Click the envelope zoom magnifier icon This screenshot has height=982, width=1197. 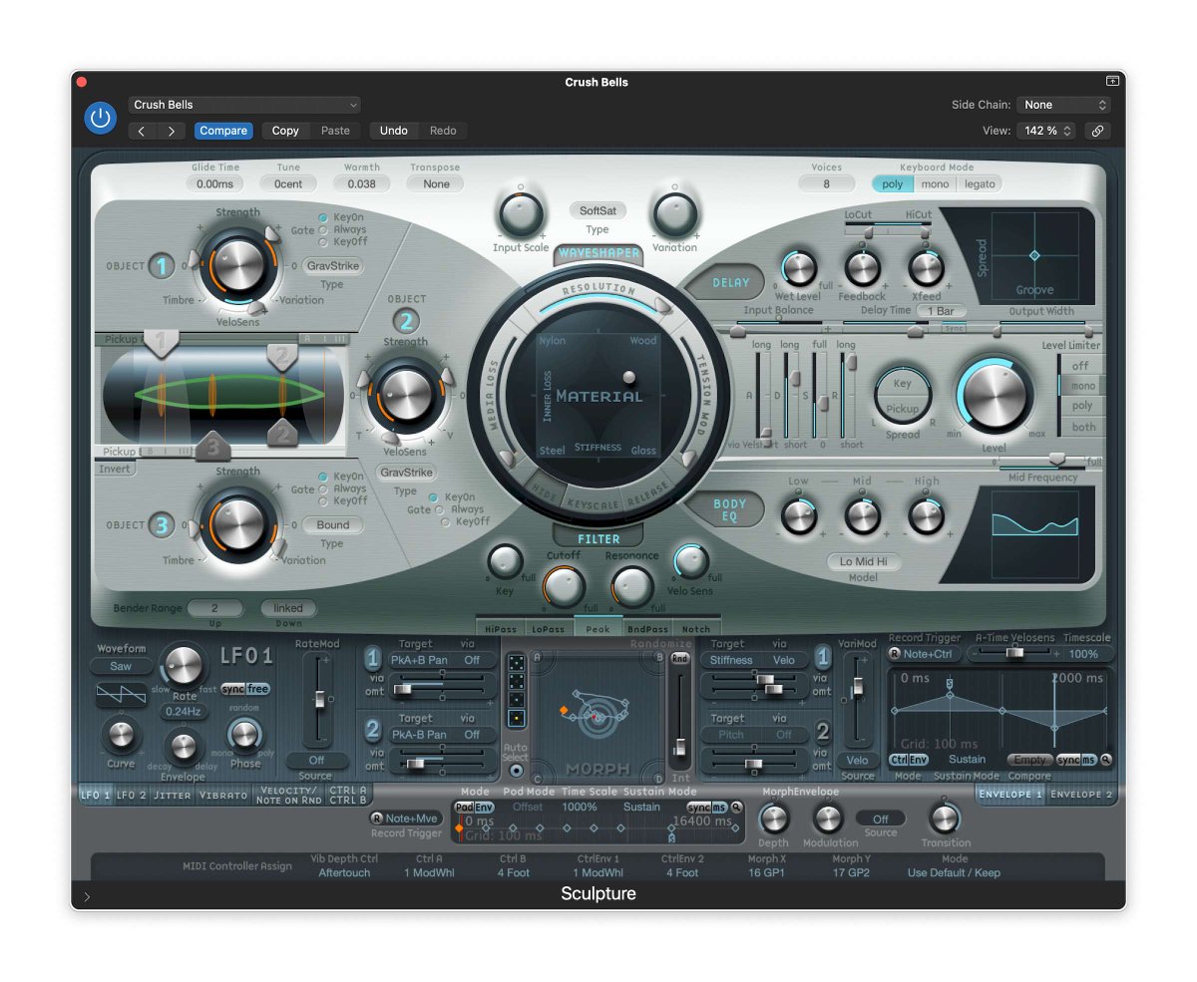tap(1106, 760)
